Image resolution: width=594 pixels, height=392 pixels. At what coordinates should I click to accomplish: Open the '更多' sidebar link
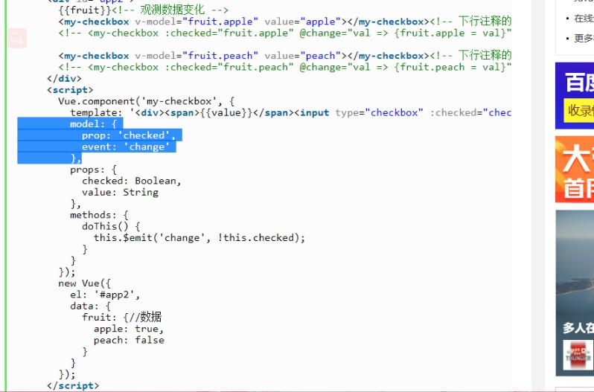pos(584,38)
